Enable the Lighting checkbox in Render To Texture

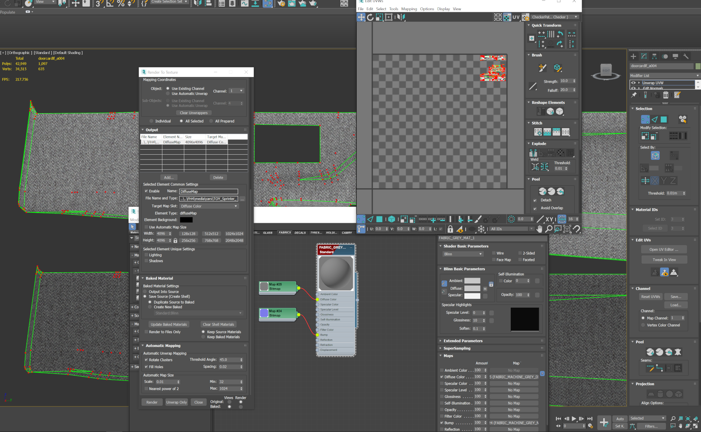tap(146, 255)
